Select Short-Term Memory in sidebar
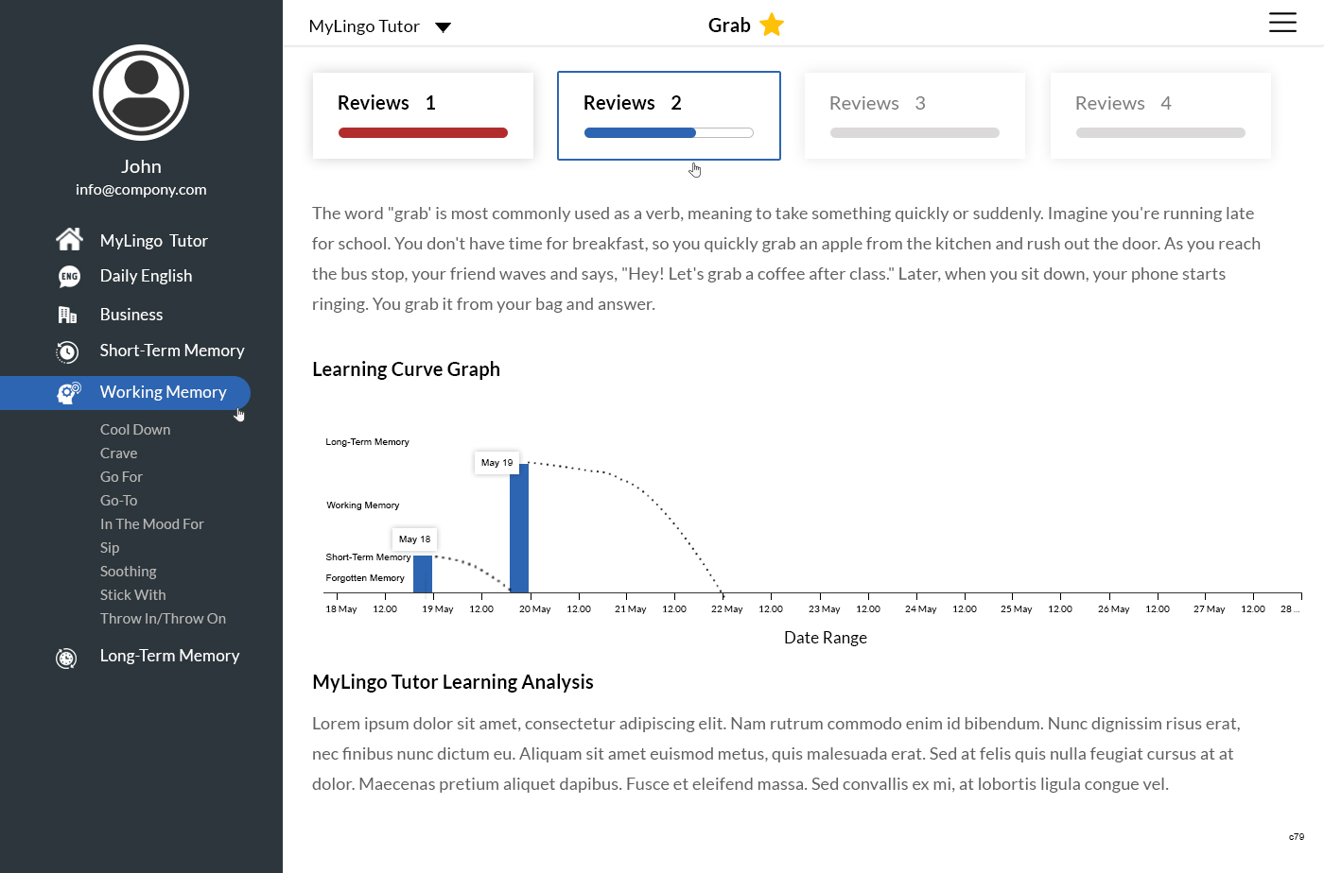This screenshot has width=1324, height=873. click(172, 351)
